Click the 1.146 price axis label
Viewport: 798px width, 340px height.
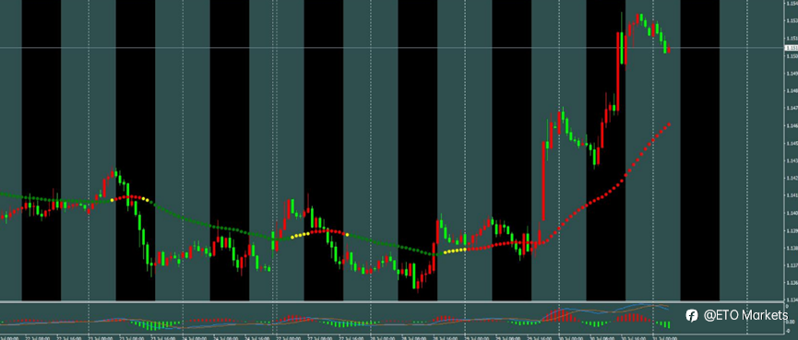(x=792, y=125)
